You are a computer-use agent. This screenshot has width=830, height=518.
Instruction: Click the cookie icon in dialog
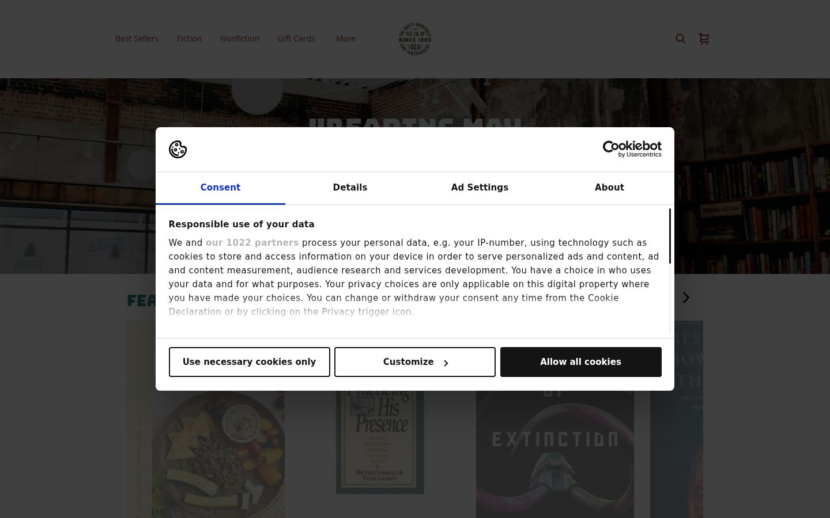coord(178,149)
